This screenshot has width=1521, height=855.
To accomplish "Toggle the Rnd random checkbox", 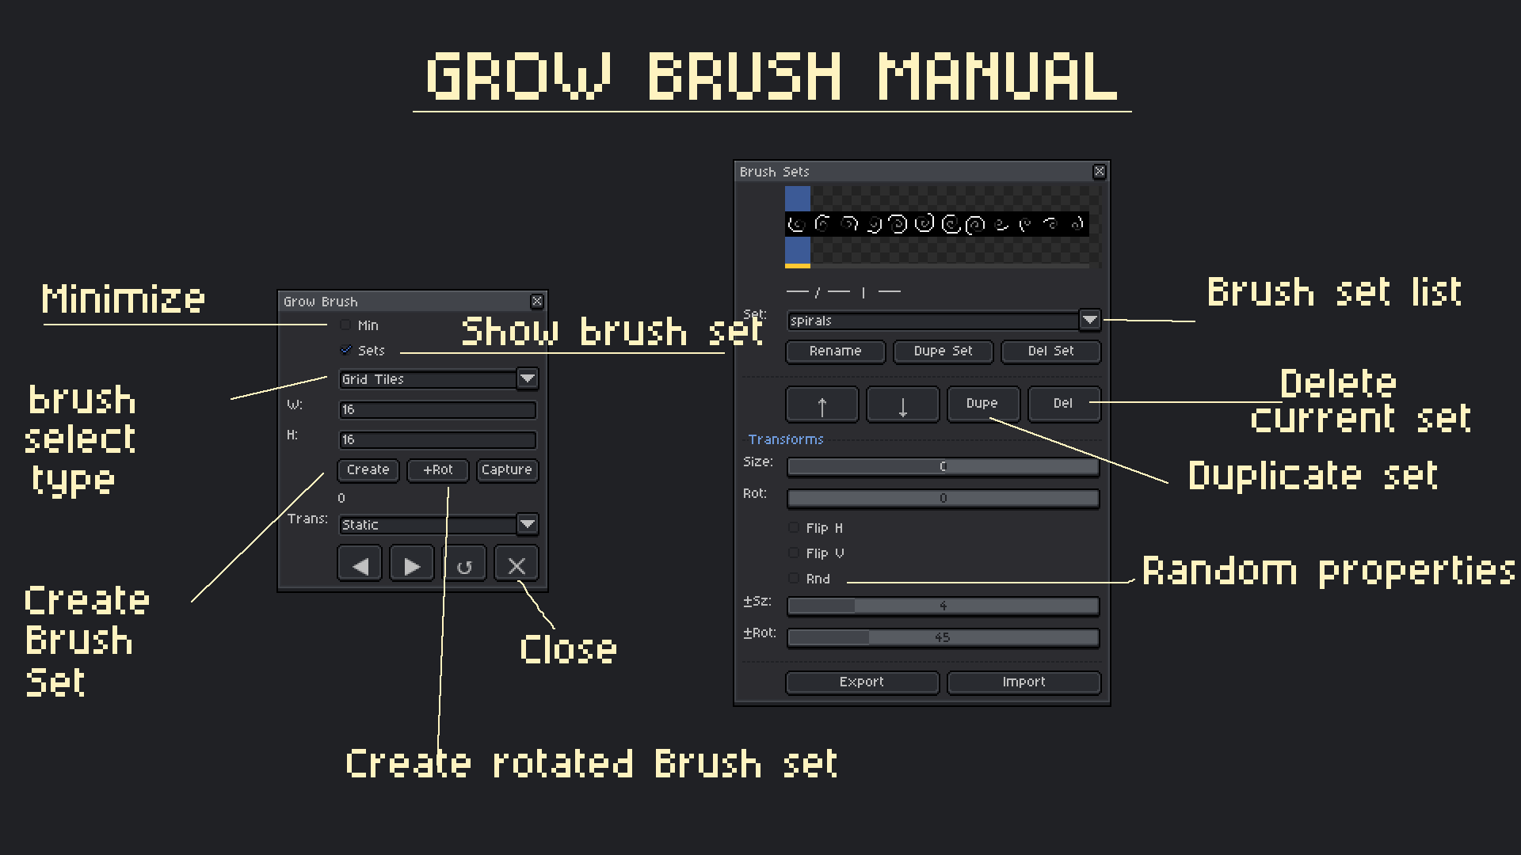I will [794, 579].
